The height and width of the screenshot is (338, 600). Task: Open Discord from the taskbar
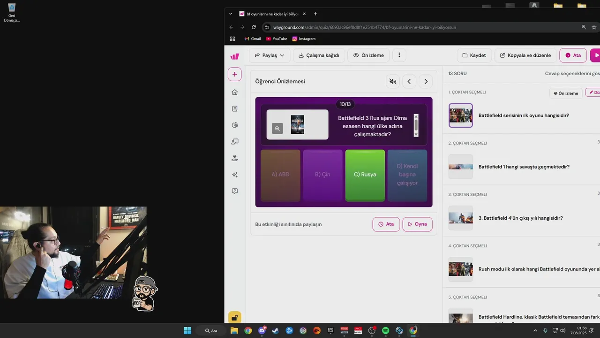(x=262, y=330)
